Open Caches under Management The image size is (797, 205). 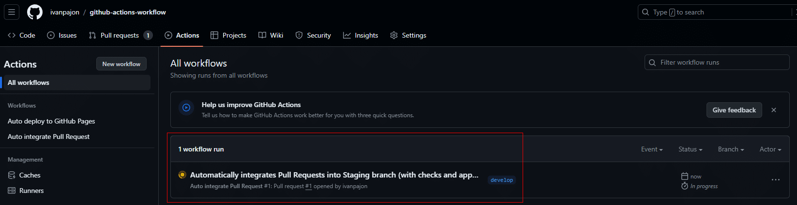24,175
